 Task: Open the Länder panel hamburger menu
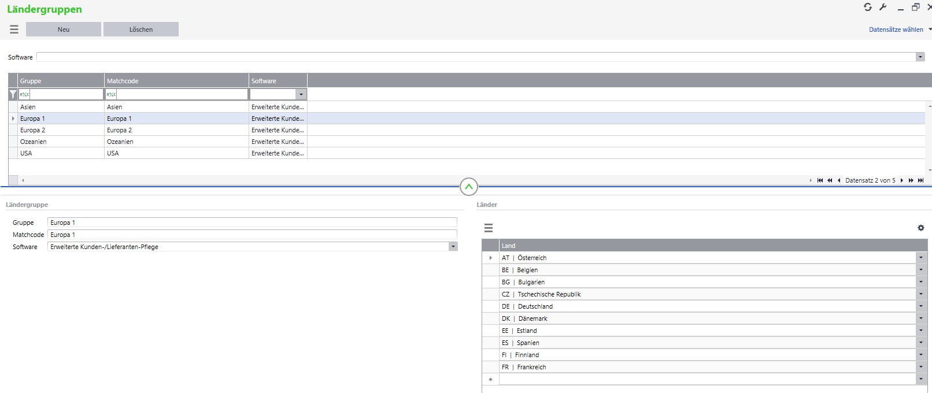(489, 228)
